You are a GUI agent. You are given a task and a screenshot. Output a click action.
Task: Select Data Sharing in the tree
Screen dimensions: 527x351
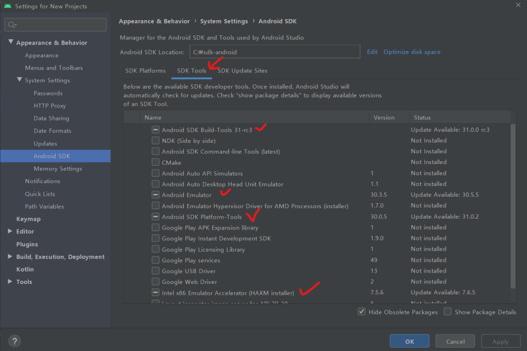pos(51,118)
